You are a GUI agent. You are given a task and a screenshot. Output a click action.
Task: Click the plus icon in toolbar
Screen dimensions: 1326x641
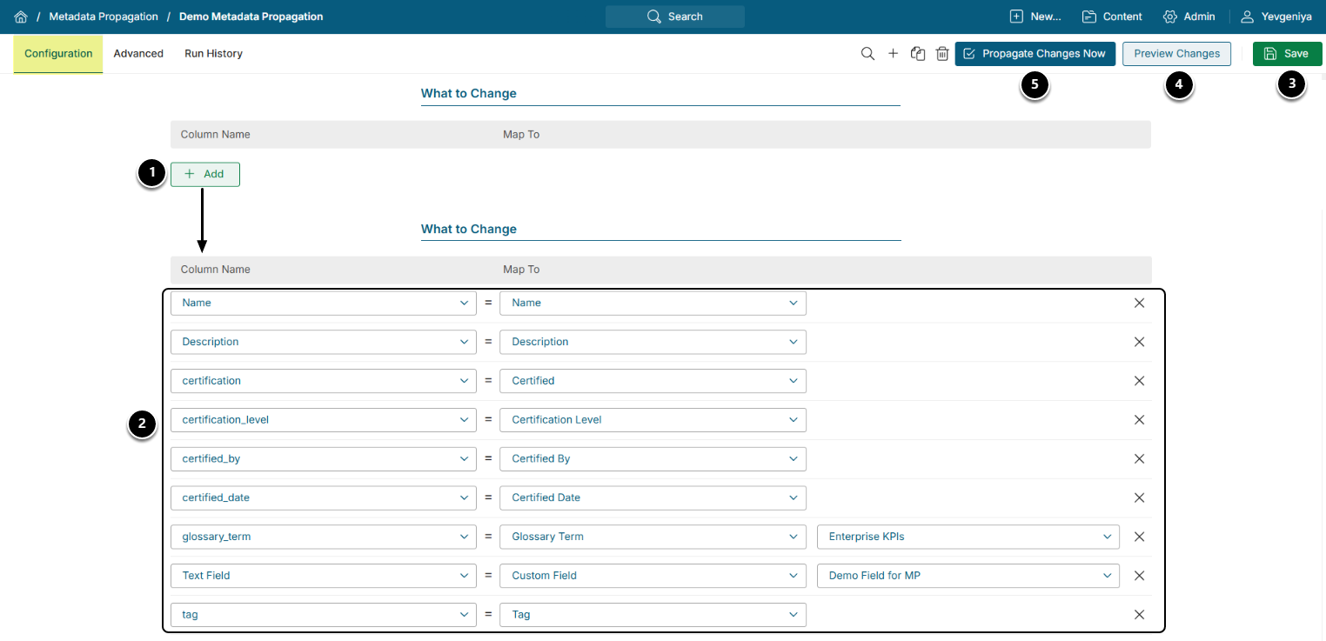pyautogui.click(x=893, y=54)
